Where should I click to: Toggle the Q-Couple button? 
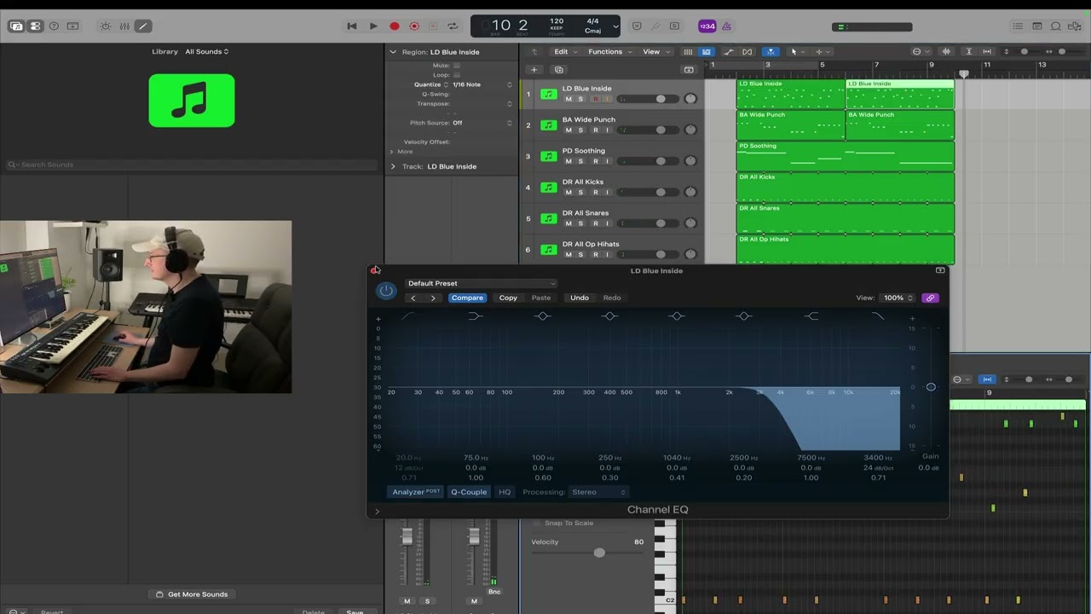pos(469,492)
